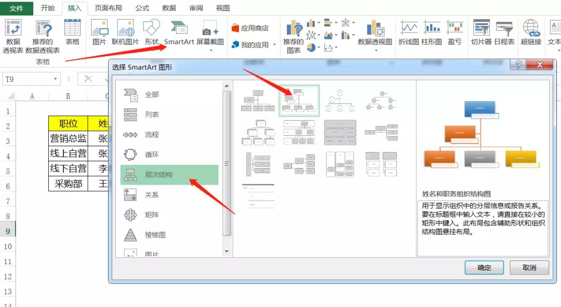Insert a 表格 table
The image size is (561, 307).
pyautogui.click(x=72, y=33)
